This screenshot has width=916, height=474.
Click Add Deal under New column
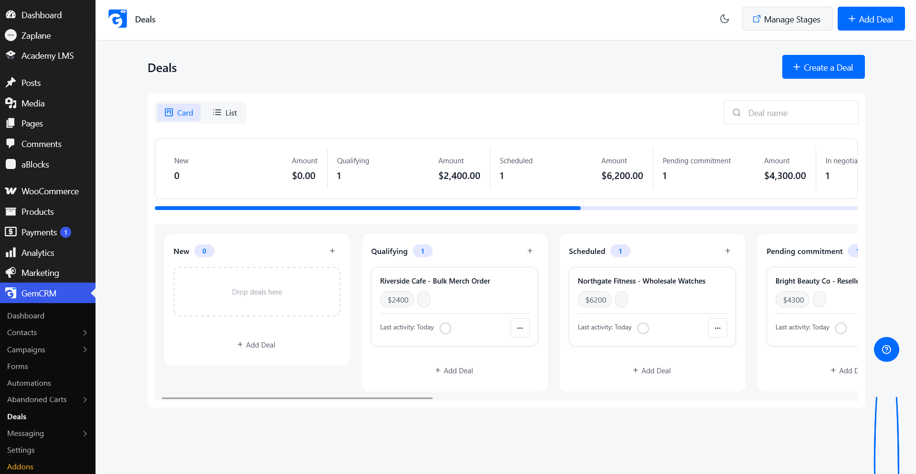point(256,345)
